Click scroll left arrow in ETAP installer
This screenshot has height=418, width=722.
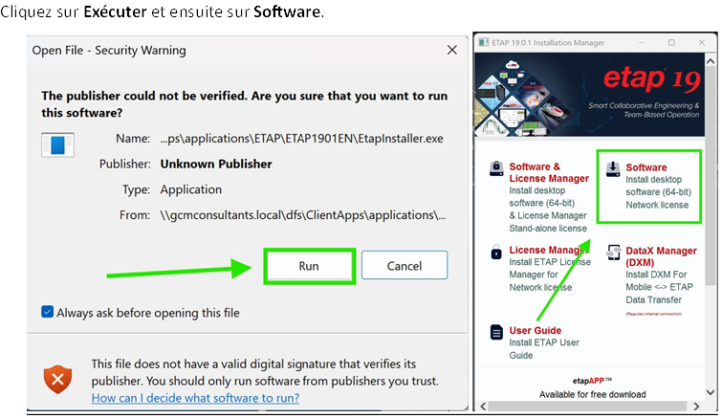coord(483,407)
